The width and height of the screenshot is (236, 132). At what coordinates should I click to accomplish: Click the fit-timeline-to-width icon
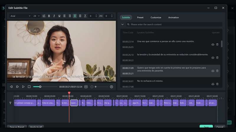[x=86, y=87]
